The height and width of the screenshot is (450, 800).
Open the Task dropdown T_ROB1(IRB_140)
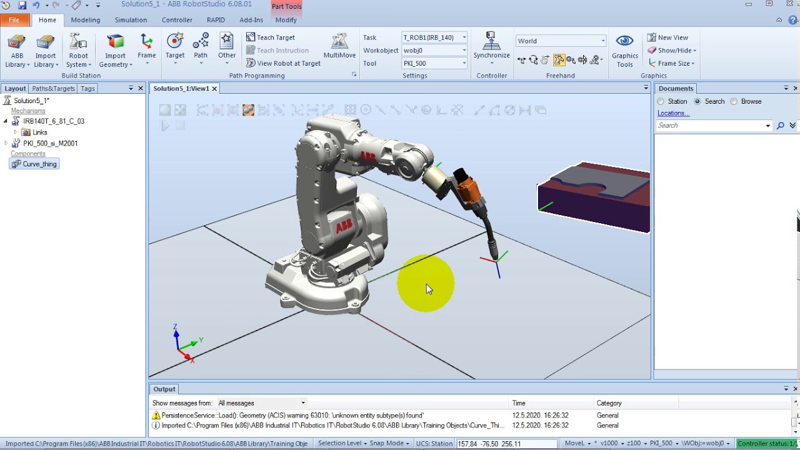pos(434,37)
